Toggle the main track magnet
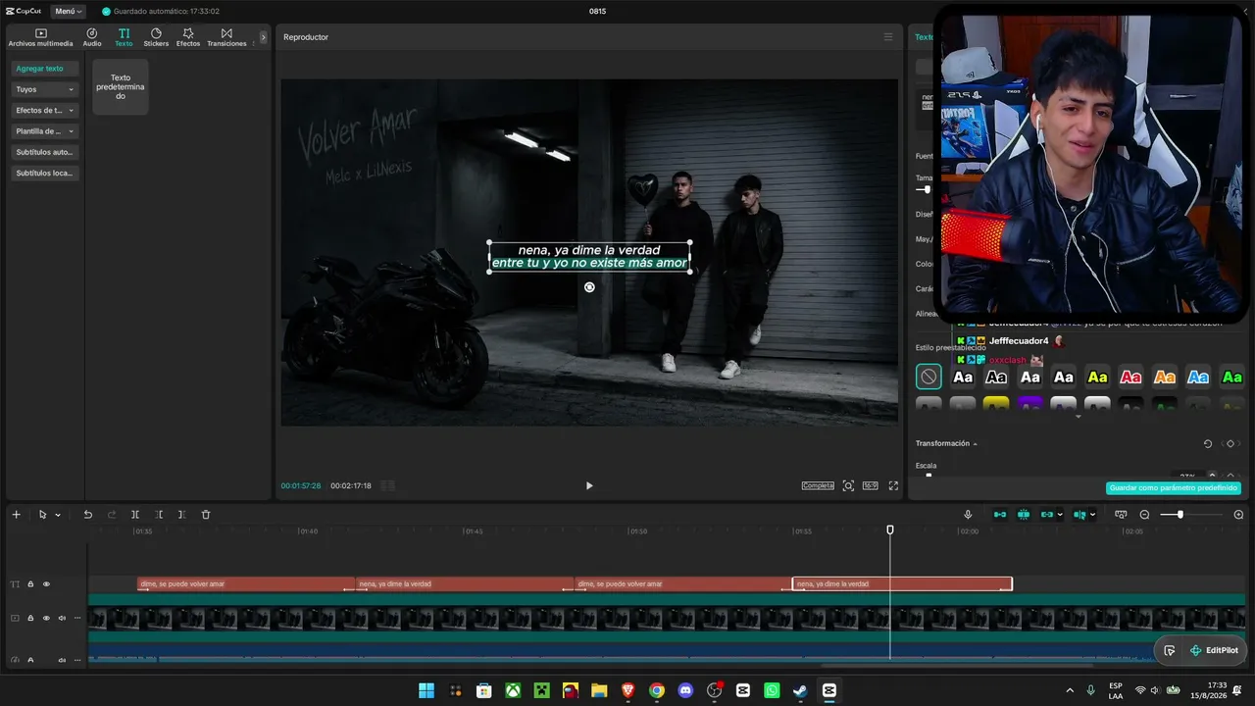Image resolution: width=1255 pixels, height=706 pixels. (x=1000, y=515)
